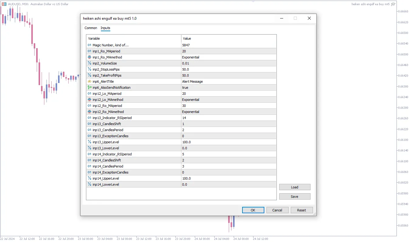Select the integer icon of Magic Number row
The image size is (412, 242).
tap(89, 45)
